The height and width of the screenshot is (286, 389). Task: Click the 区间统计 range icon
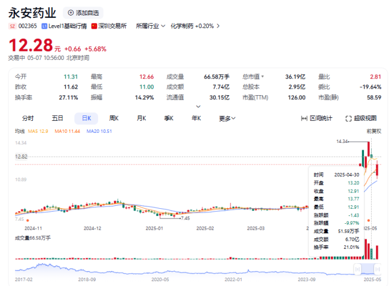point(303,118)
